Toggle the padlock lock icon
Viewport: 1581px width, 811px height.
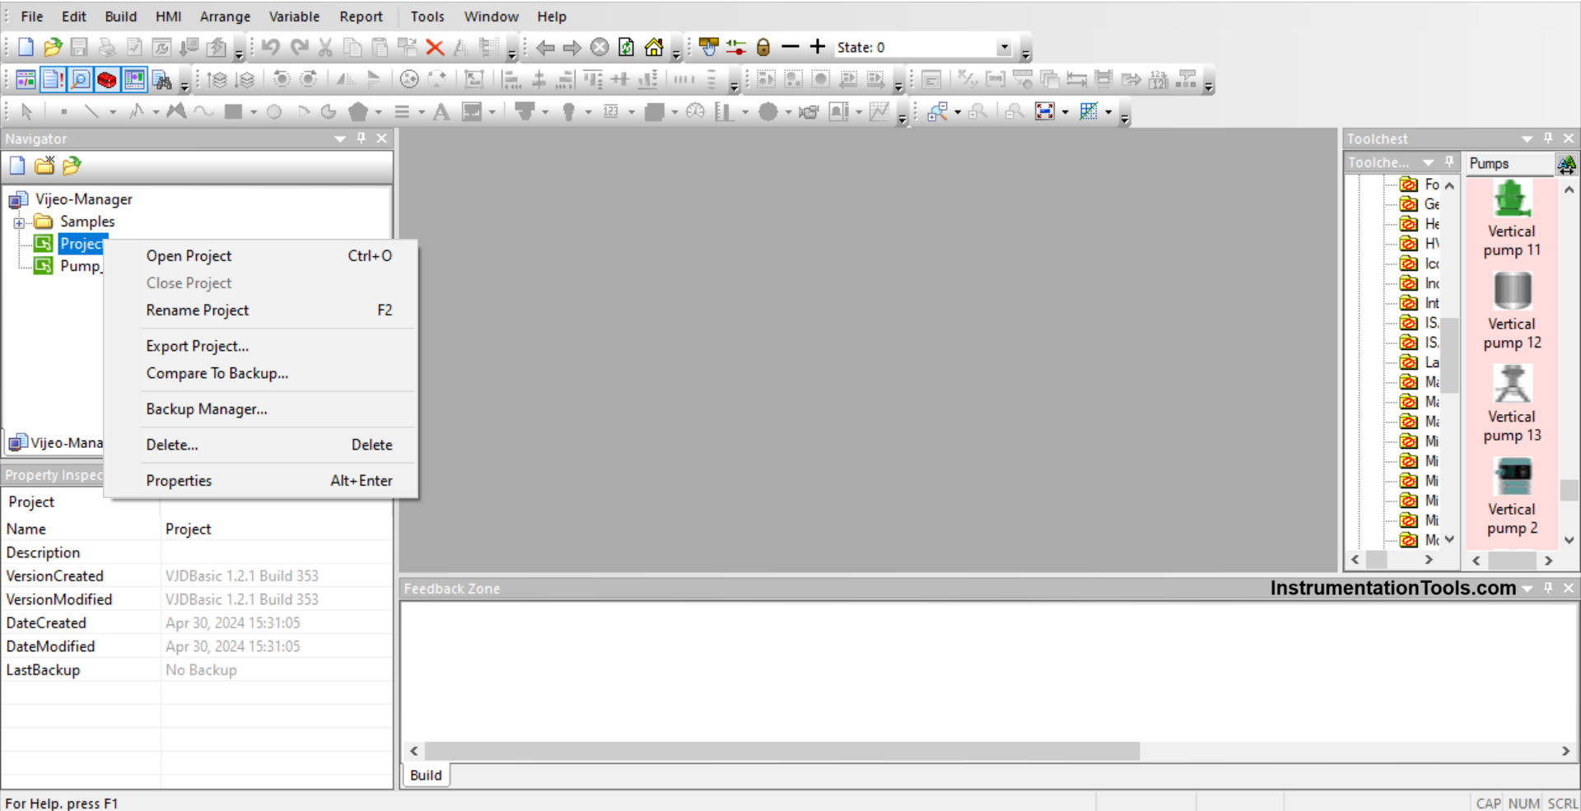763,47
